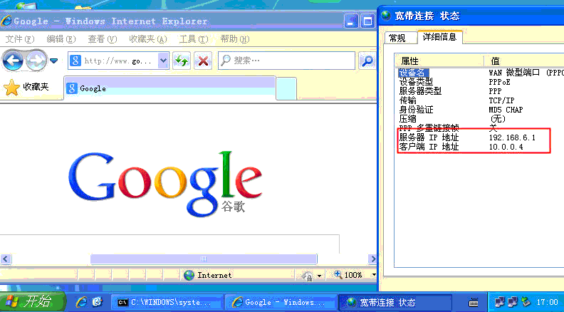Screen dimensions: 564x312
Task: Click the 100% zoom level button
Action: [348, 275]
